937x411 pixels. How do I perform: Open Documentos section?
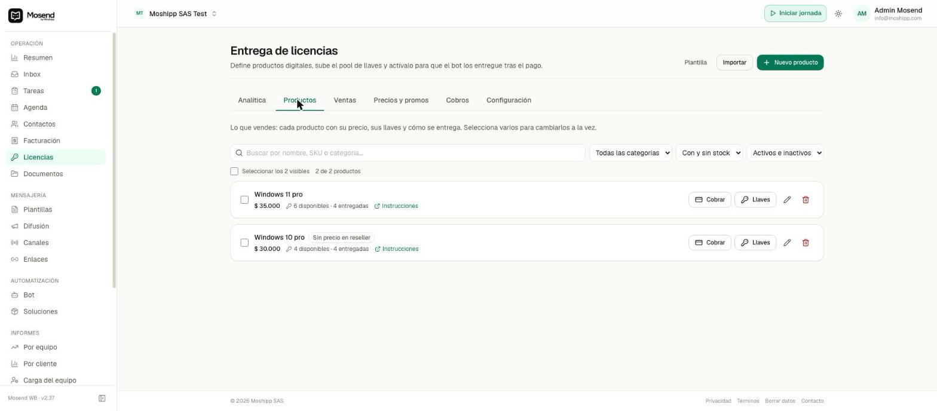56,174
